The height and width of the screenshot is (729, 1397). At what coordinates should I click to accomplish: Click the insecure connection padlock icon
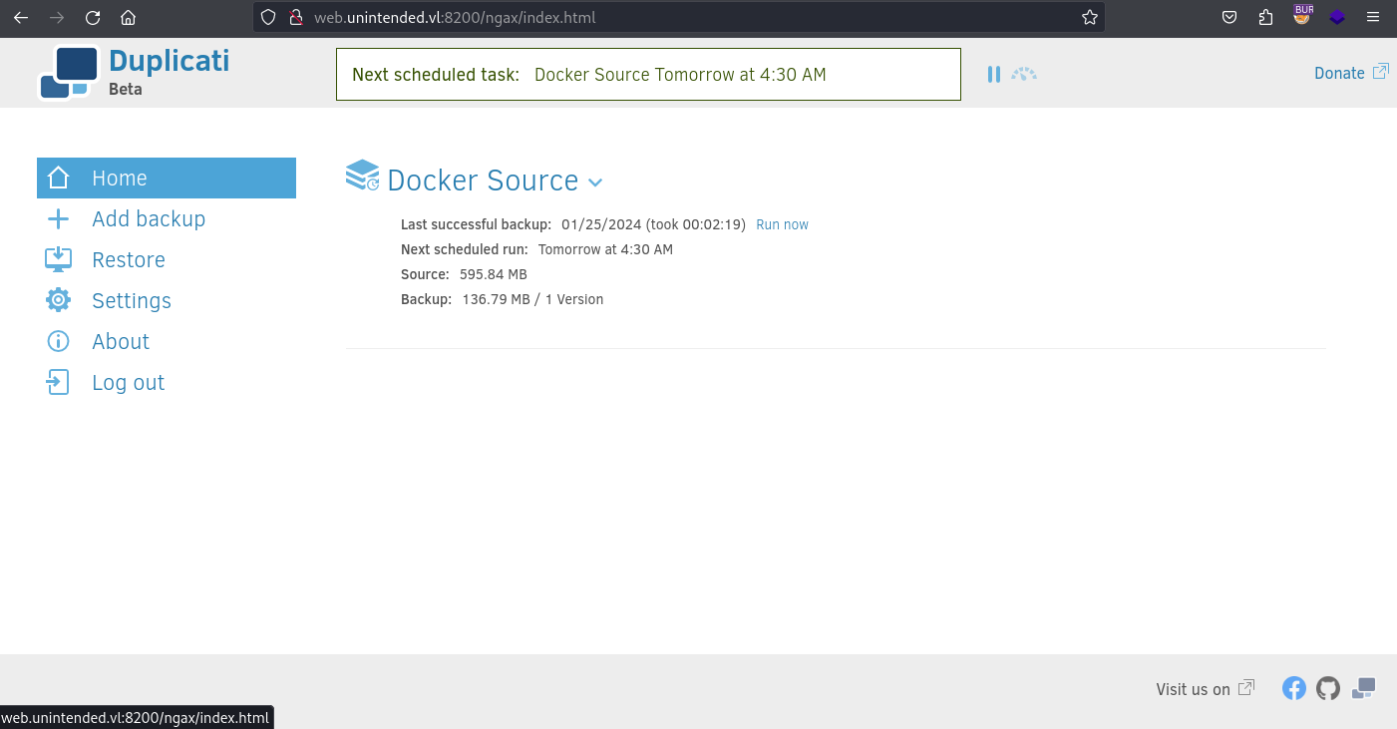(295, 17)
